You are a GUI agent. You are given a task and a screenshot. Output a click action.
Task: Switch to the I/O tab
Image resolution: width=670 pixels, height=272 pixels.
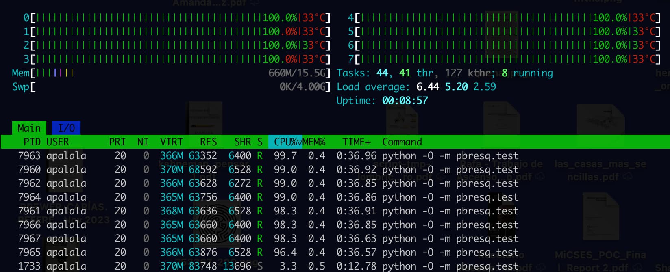click(x=66, y=128)
